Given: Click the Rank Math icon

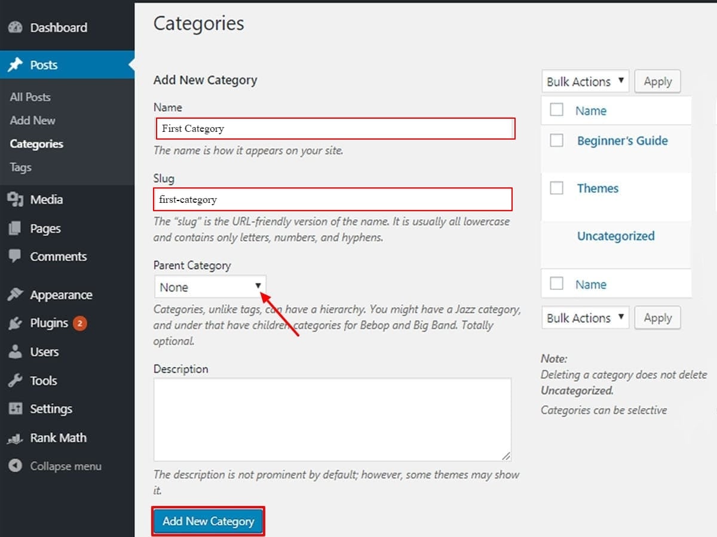Looking at the screenshot, I should tap(16, 438).
